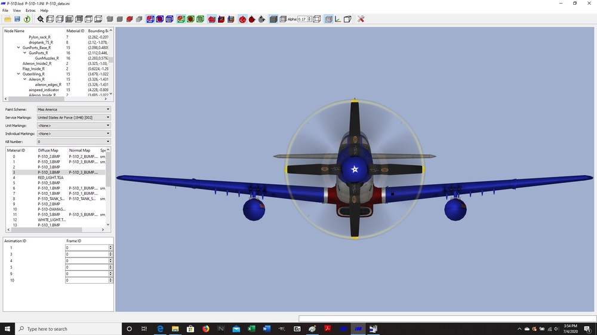Image resolution: width=597 pixels, height=335 pixels.
Task: Toggle the highlighted bounding box view icon
Action: tap(328, 19)
